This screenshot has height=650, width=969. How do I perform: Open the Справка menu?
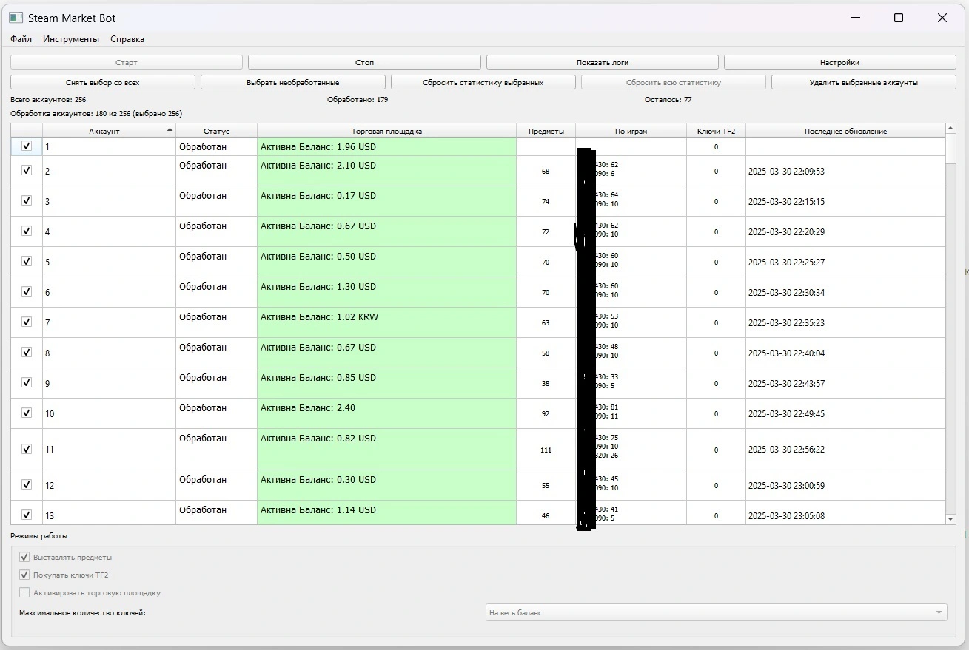pyautogui.click(x=127, y=39)
